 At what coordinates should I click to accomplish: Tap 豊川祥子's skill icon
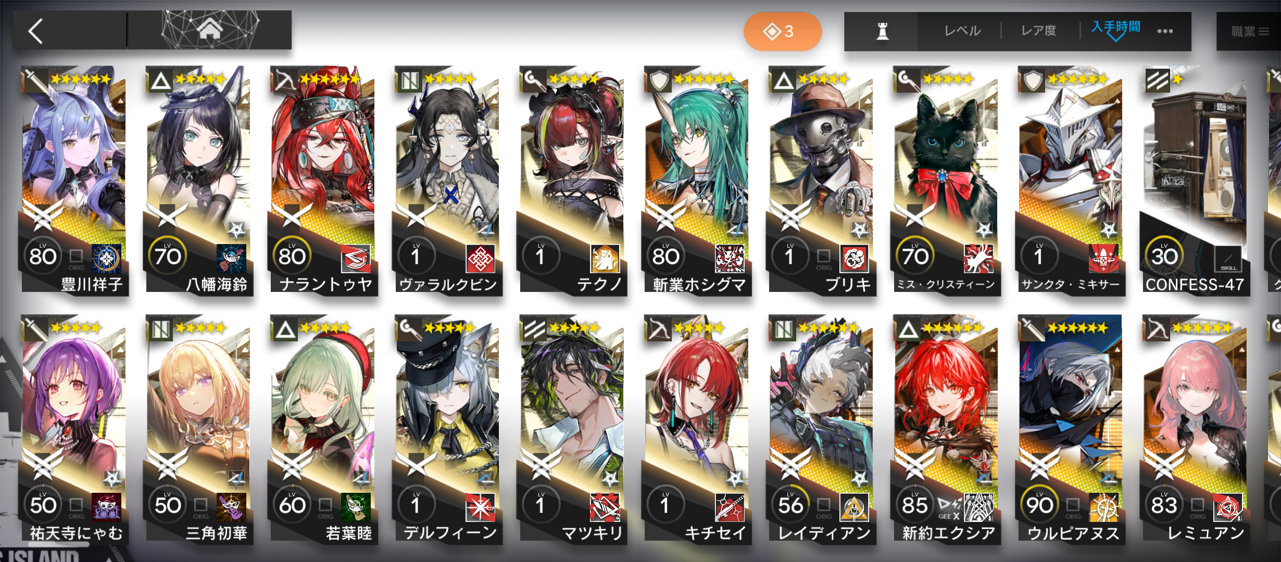106,259
